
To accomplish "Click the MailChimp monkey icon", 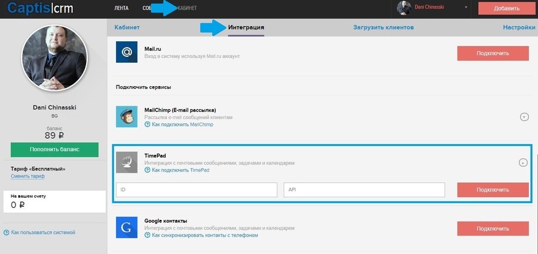I will pyautogui.click(x=127, y=117).
